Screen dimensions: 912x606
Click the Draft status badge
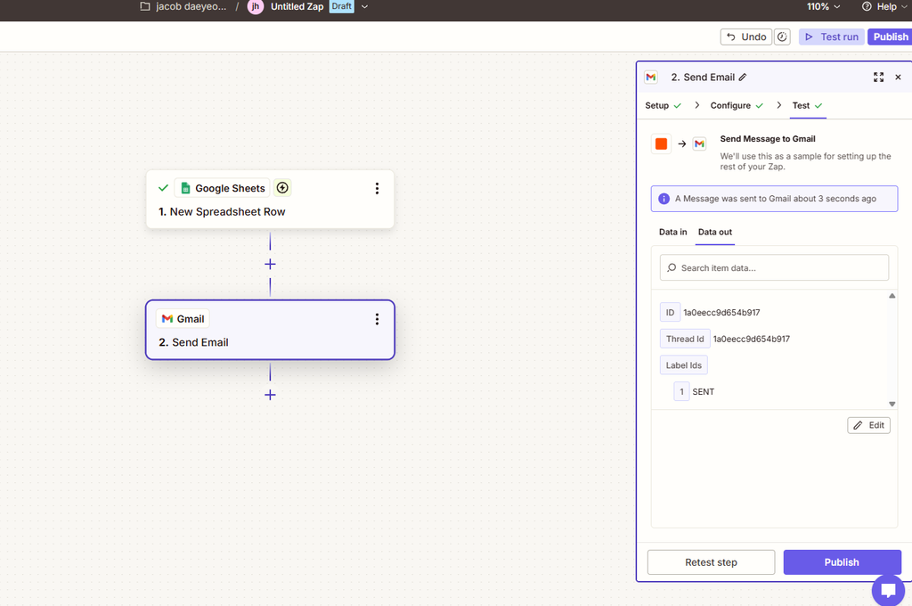pos(341,6)
